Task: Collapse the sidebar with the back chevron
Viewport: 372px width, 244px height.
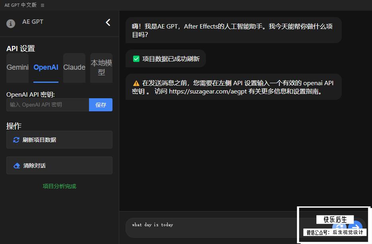Action: click(108, 23)
